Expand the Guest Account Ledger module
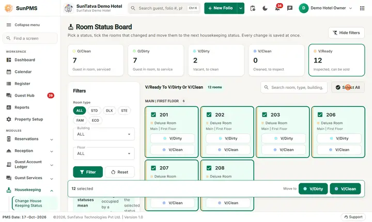 click(29, 164)
